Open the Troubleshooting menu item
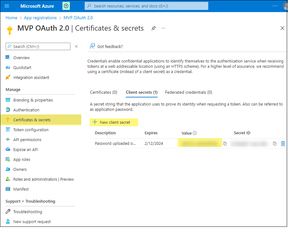 click(28, 212)
